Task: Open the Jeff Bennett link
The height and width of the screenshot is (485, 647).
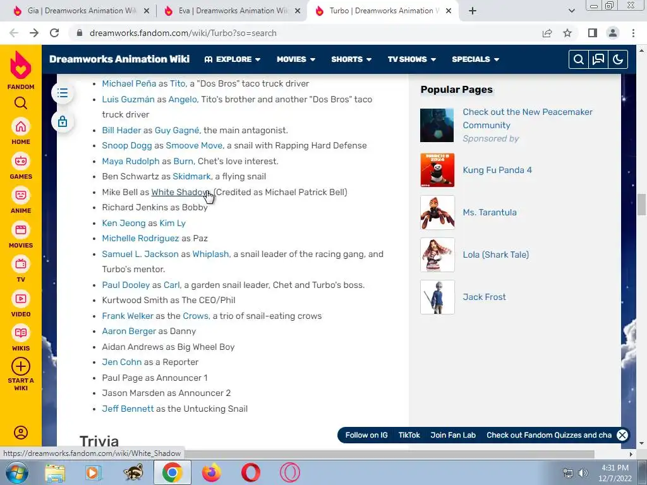Action: coord(128,409)
